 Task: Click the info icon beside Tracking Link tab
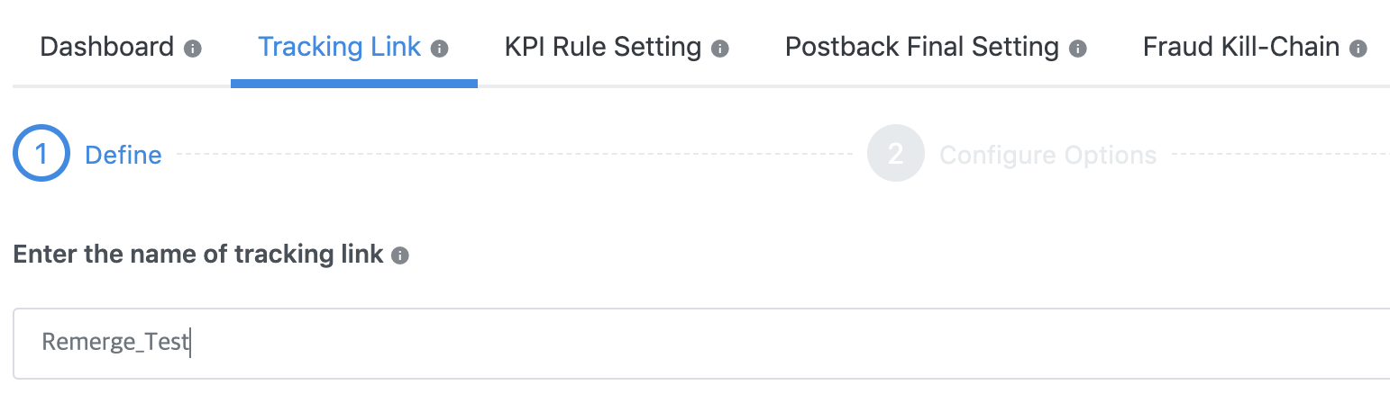[x=440, y=49]
